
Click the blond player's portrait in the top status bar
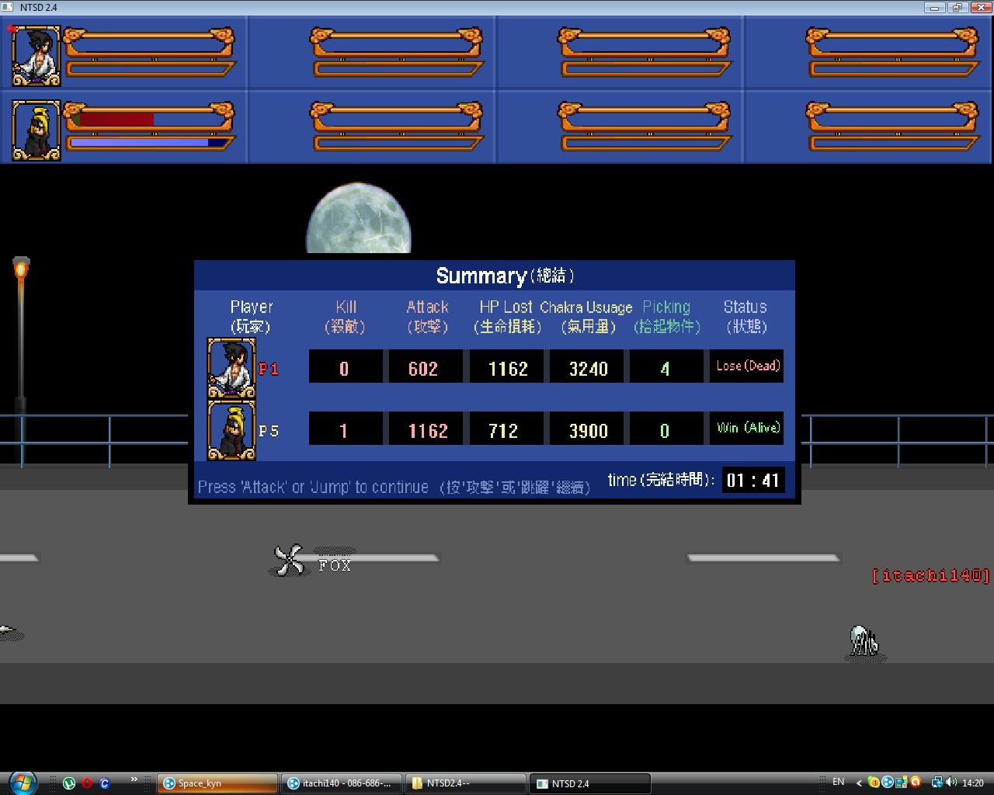pyautogui.click(x=36, y=130)
